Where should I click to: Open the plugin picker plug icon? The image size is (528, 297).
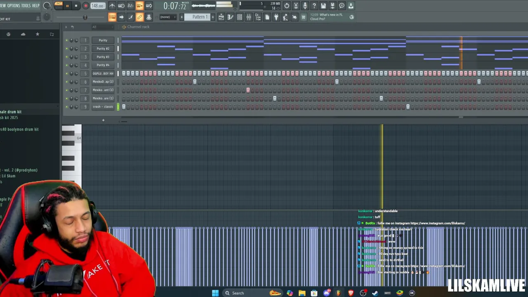276,17
